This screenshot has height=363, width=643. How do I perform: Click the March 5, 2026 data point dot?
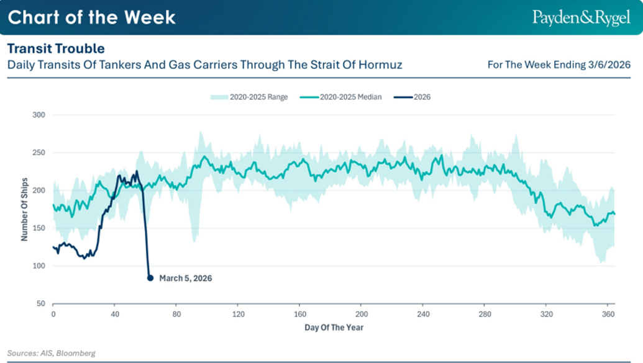(150, 278)
